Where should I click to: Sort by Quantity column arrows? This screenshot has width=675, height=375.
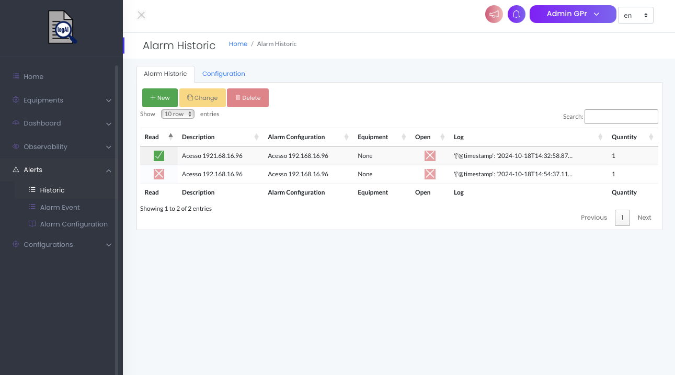651,137
